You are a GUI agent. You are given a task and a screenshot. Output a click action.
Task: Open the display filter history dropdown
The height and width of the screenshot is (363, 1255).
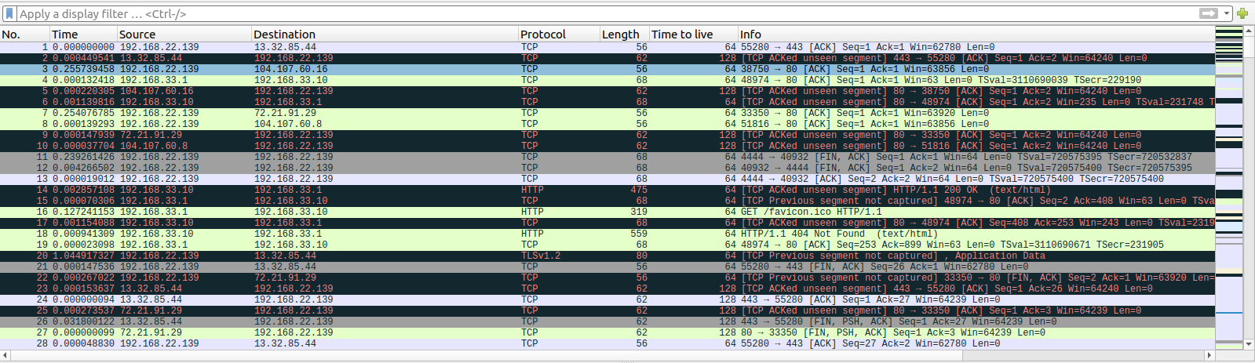point(1227,13)
